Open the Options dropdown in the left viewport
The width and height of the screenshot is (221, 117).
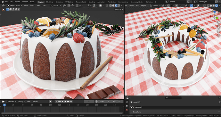(x=119, y=9)
